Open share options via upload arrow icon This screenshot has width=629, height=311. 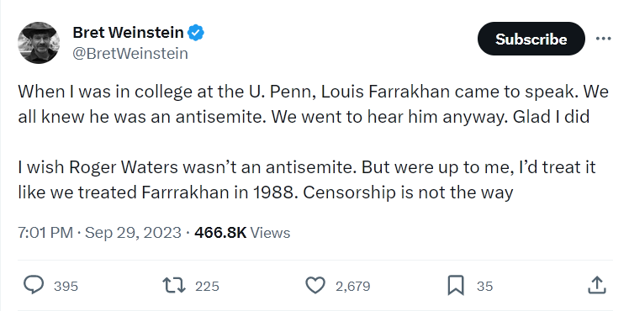pos(596,285)
